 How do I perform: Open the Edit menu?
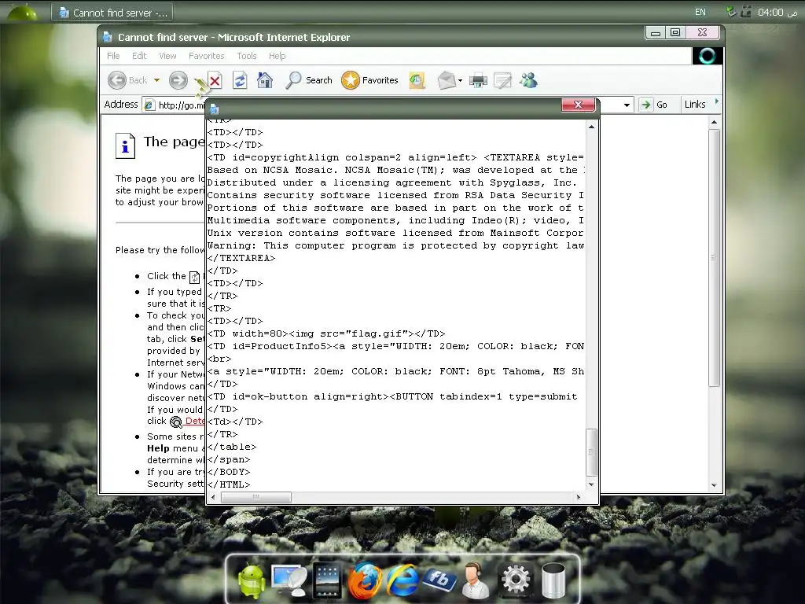(139, 56)
